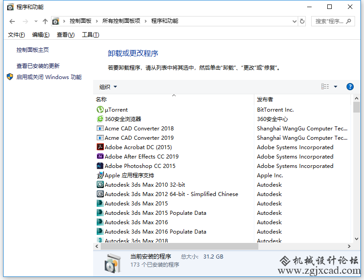Click the refresh button in address bar
The width and height of the screenshot is (364, 280).
click(302, 21)
